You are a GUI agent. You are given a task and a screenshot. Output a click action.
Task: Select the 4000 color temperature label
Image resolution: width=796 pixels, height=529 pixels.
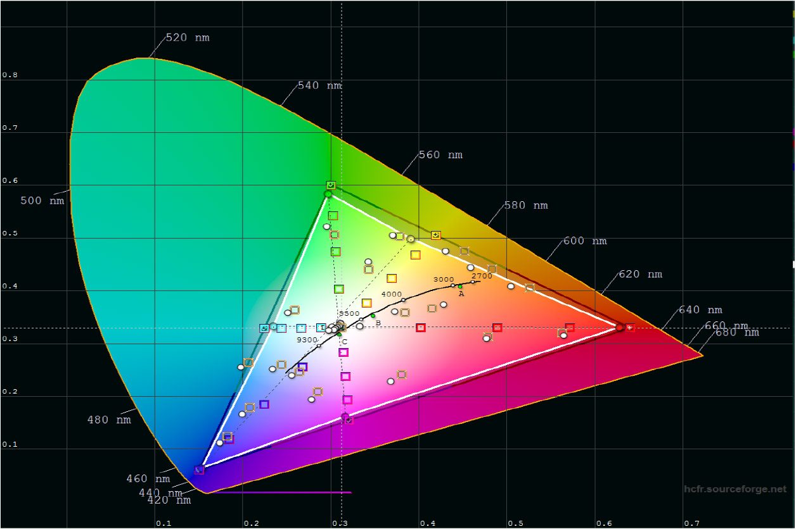391,294
